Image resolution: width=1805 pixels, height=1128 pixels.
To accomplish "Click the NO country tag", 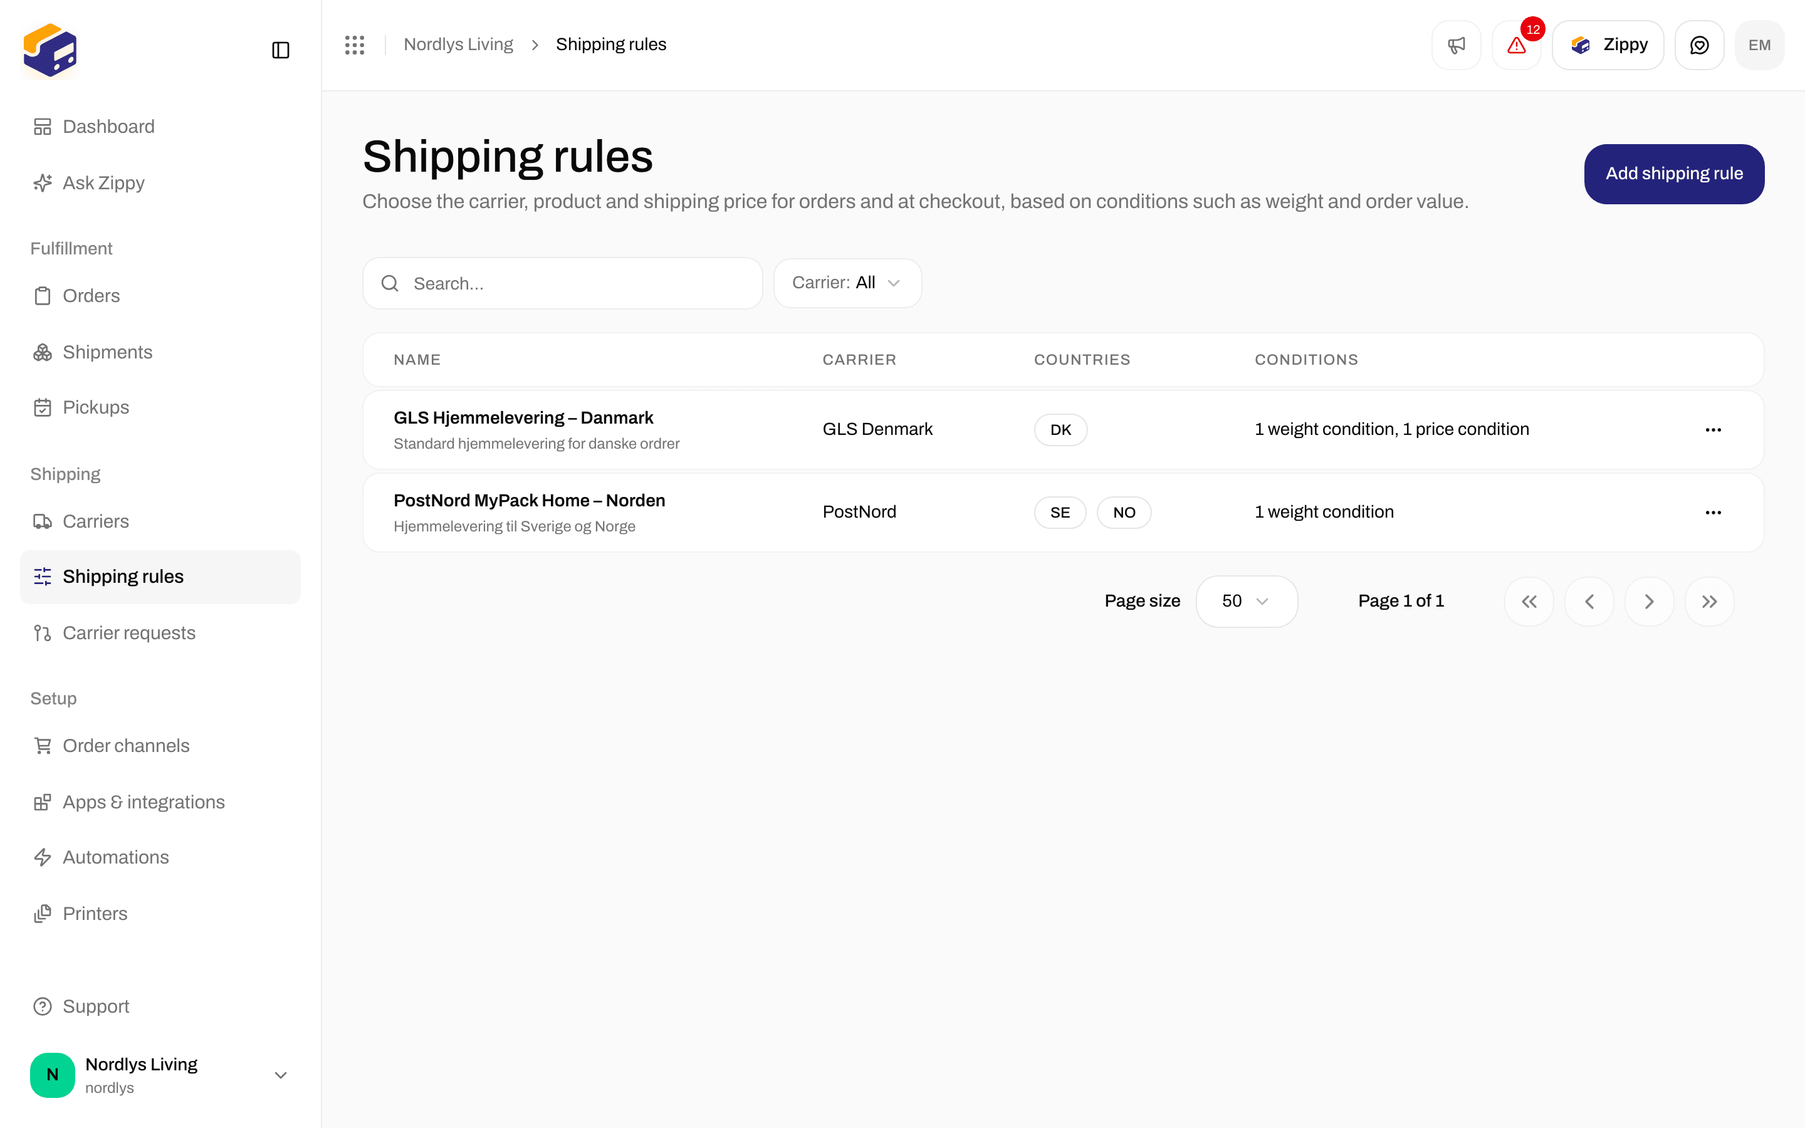I will point(1124,513).
